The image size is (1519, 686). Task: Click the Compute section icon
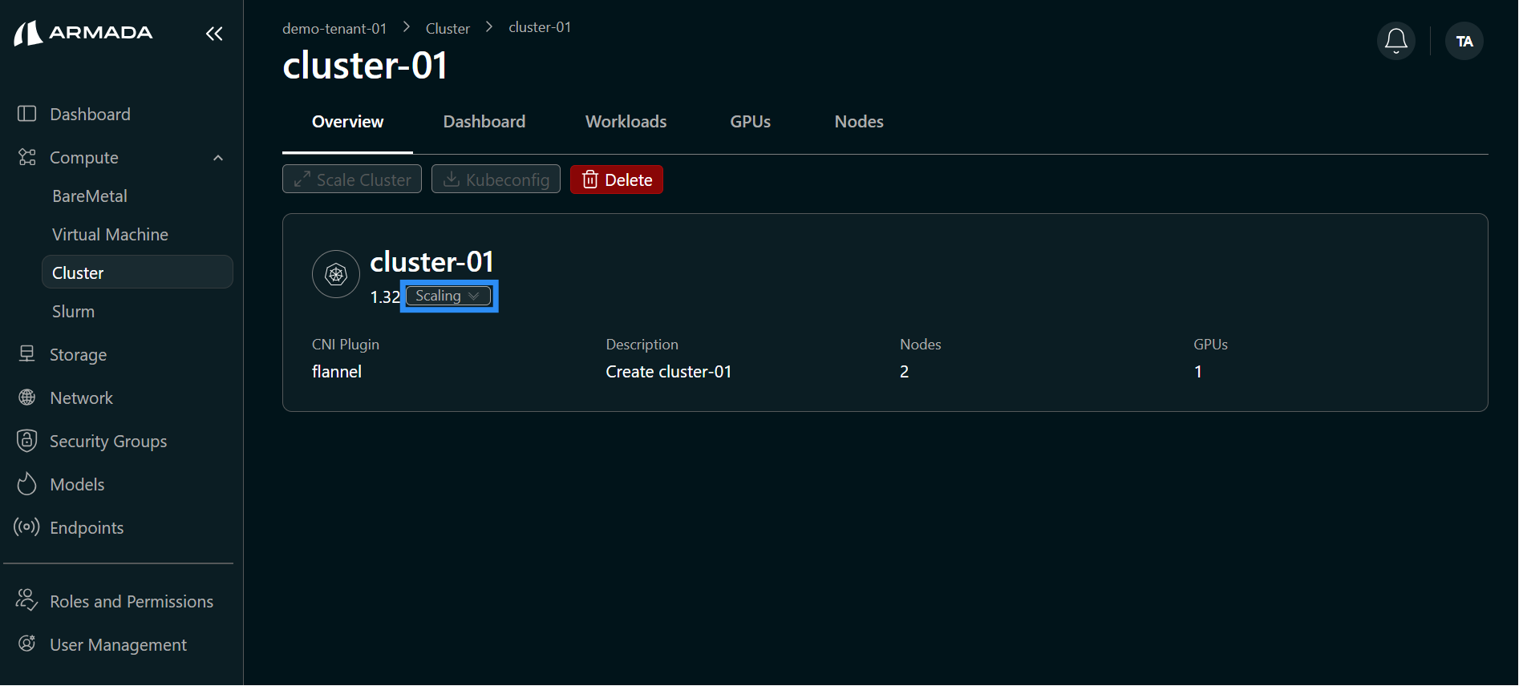pos(27,157)
